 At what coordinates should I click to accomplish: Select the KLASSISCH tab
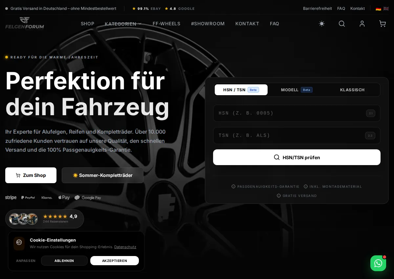[x=352, y=90]
